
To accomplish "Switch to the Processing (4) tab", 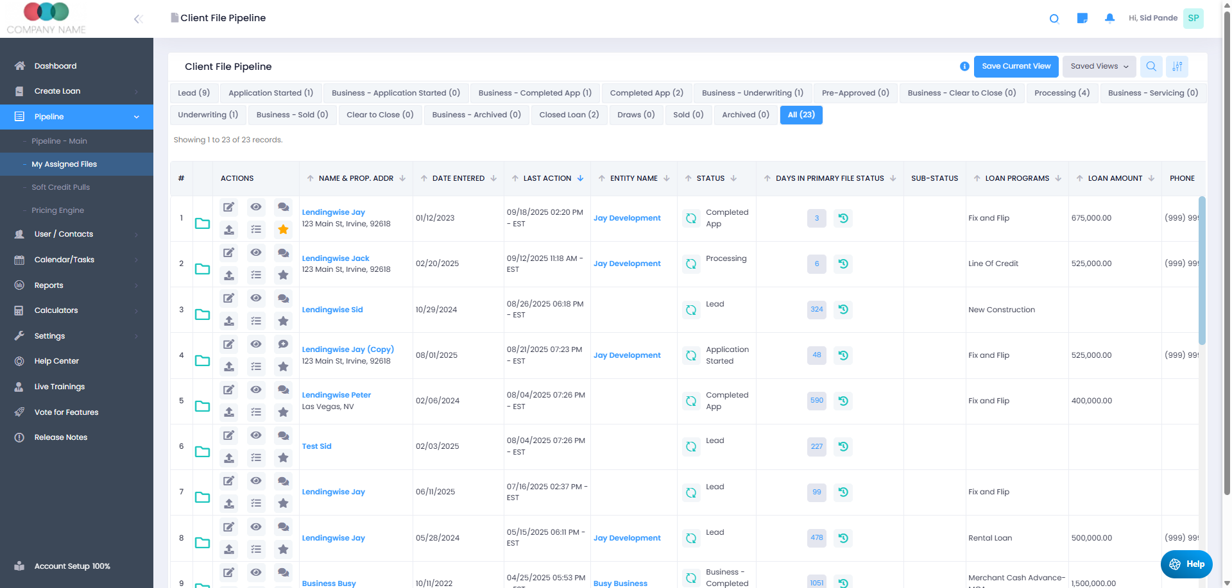I will point(1061,93).
